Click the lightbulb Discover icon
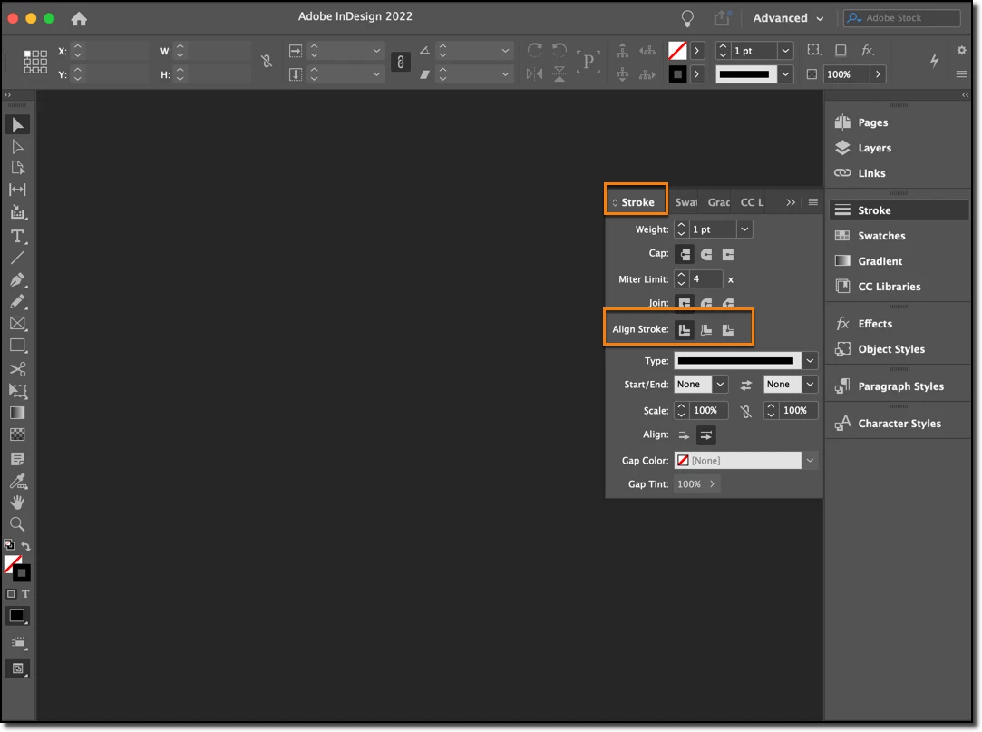This screenshot has height=732, width=982. pyautogui.click(x=687, y=19)
